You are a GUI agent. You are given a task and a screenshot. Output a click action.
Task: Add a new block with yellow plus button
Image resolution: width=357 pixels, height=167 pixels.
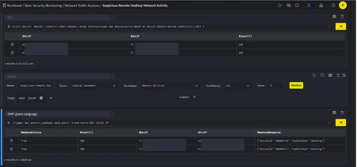point(343,5)
